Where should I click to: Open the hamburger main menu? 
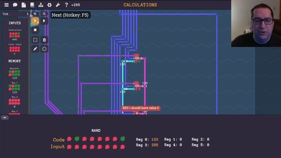coord(7,5)
